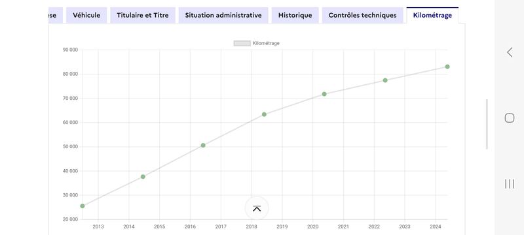Click the vertical page scrollbar thumb

tap(487, 124)
